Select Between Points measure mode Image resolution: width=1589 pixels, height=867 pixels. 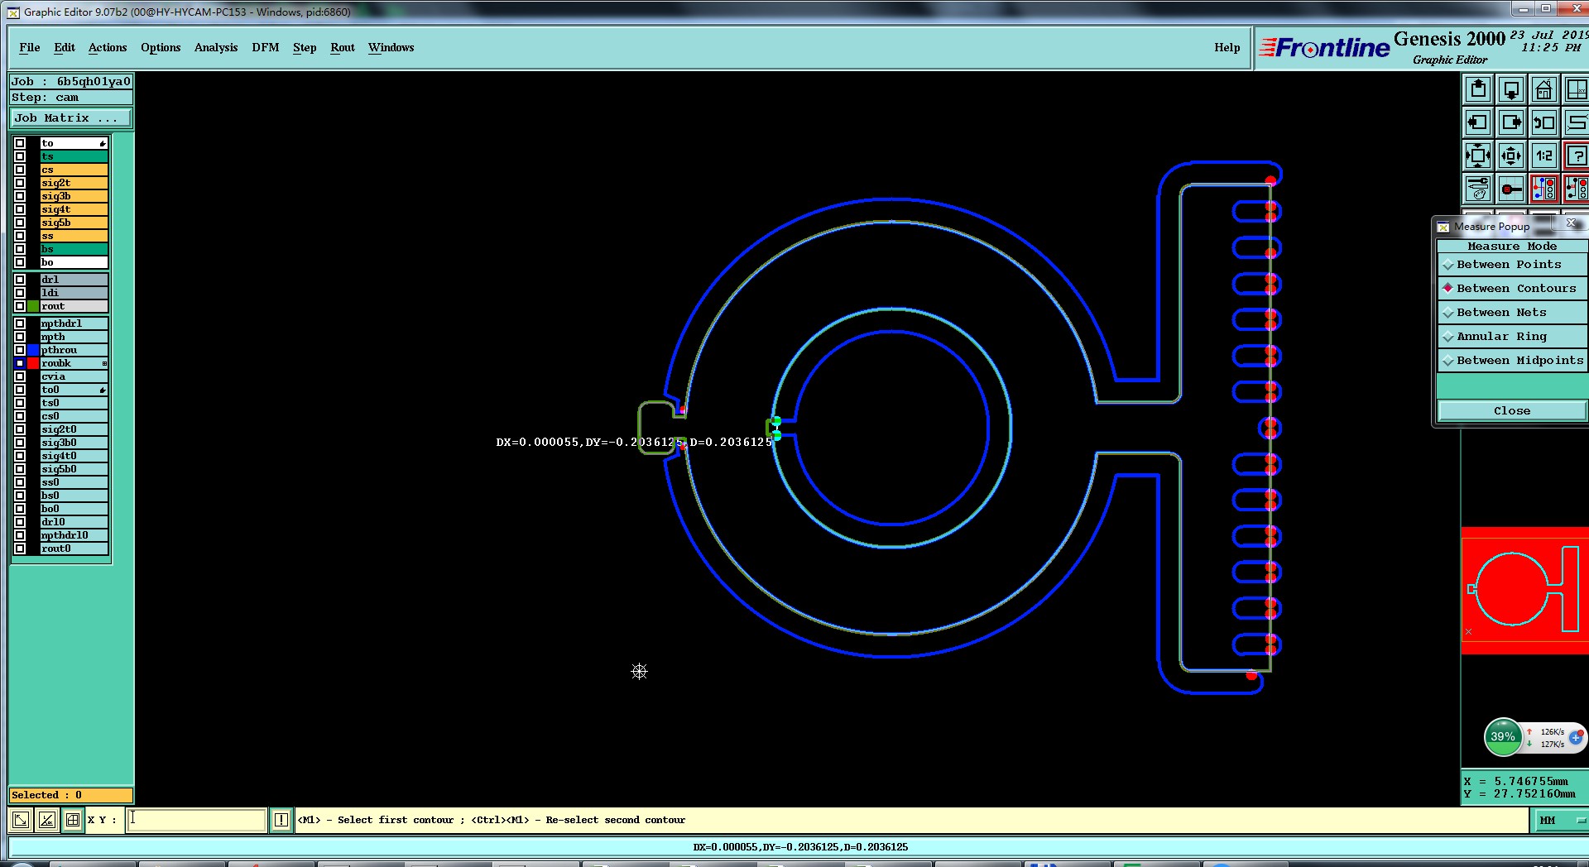click(x=1512, y=265)
